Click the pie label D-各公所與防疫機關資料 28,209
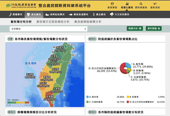 pyautogui.click(x=103, y=70)
